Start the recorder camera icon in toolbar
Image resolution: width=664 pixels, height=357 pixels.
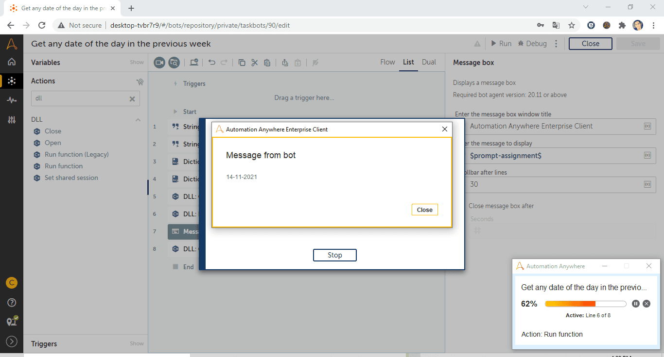point(160,62)
